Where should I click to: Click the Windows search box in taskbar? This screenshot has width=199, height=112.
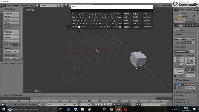tap(32, 109)
